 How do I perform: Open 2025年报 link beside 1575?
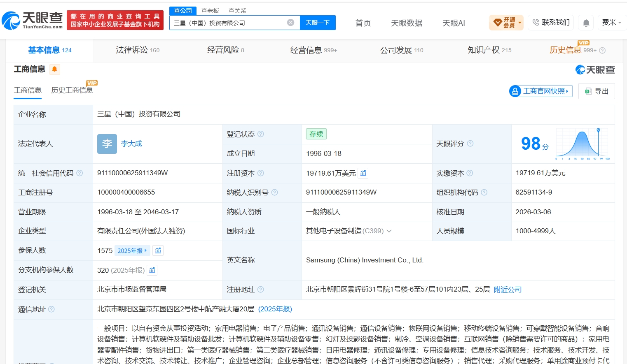tap(132, 250)
